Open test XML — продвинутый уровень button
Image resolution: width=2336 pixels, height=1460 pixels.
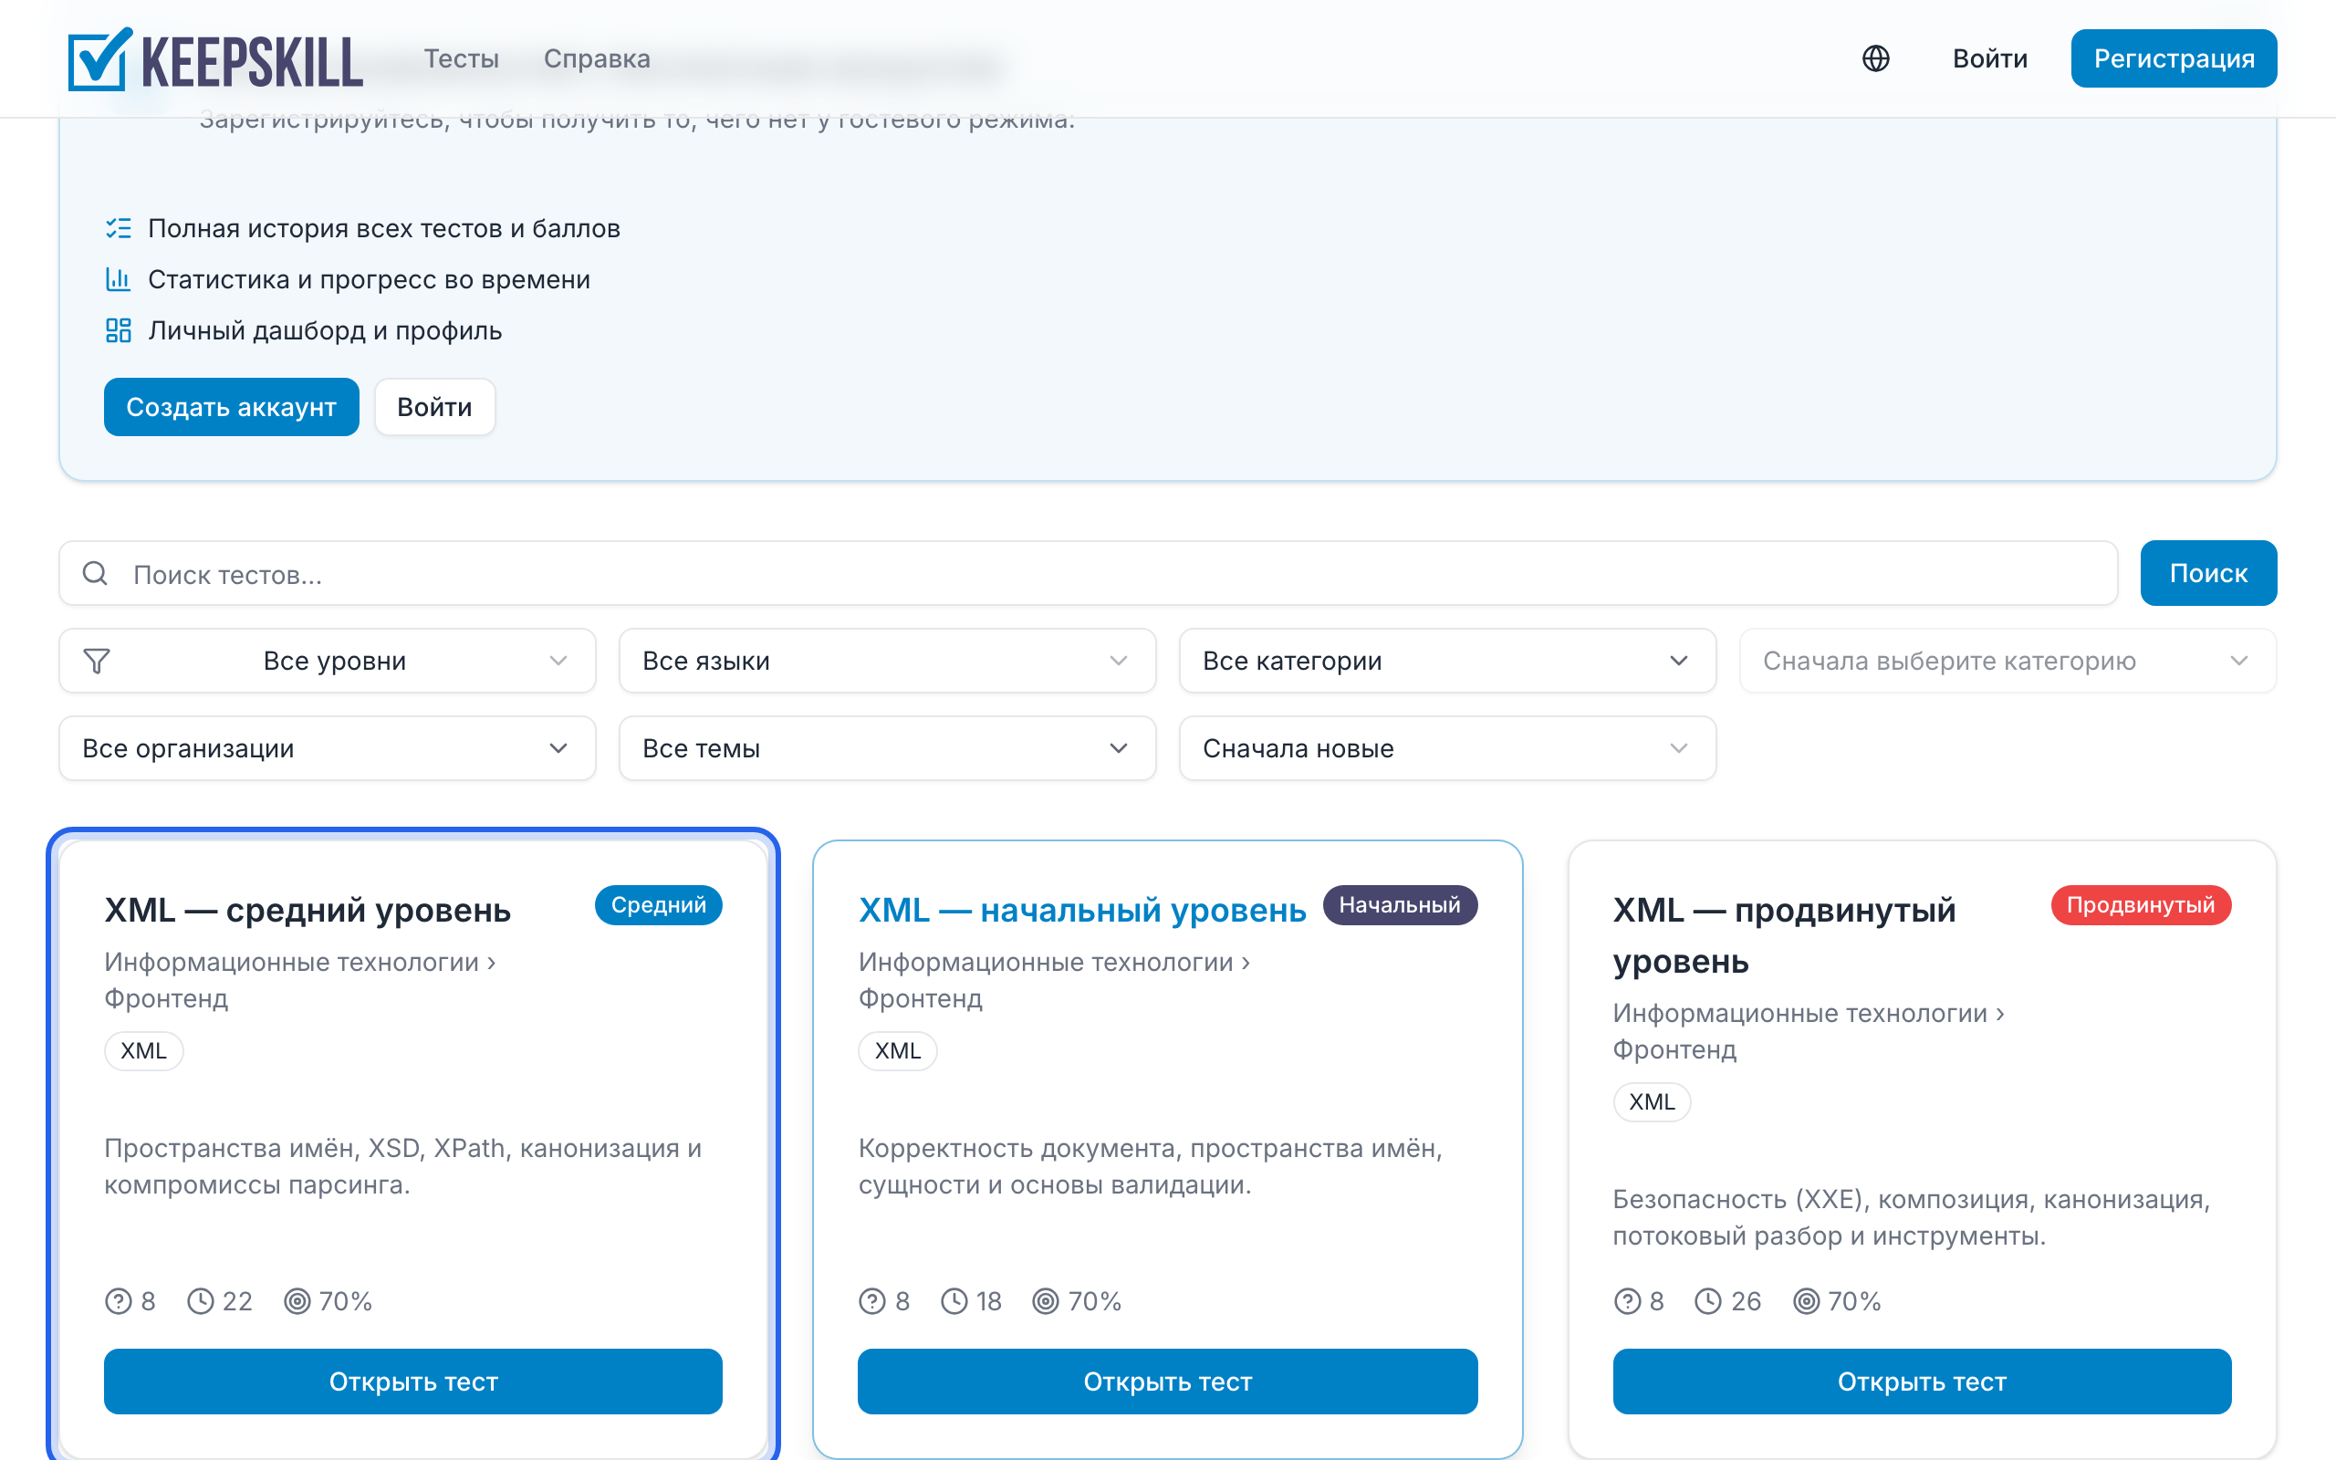click(x=1922, y=1382)
